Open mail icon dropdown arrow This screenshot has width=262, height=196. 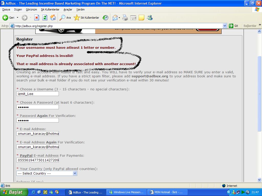point(119,18)
